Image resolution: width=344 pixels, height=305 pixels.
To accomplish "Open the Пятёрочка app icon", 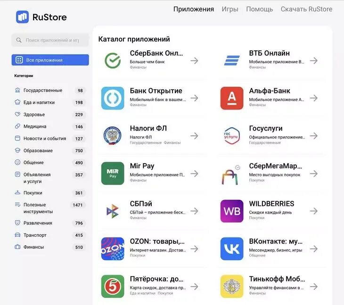I will pyautogui.click(x=113, y=286).
